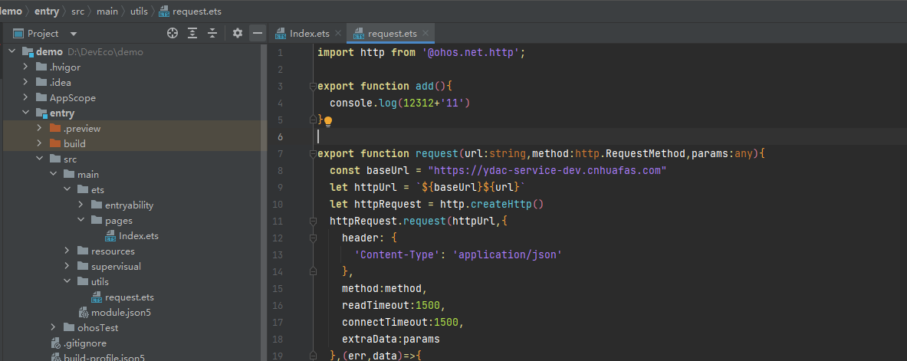The image size is (907, 361).
Task: Expand the ohosTest folder
Action: click(53, 327)
